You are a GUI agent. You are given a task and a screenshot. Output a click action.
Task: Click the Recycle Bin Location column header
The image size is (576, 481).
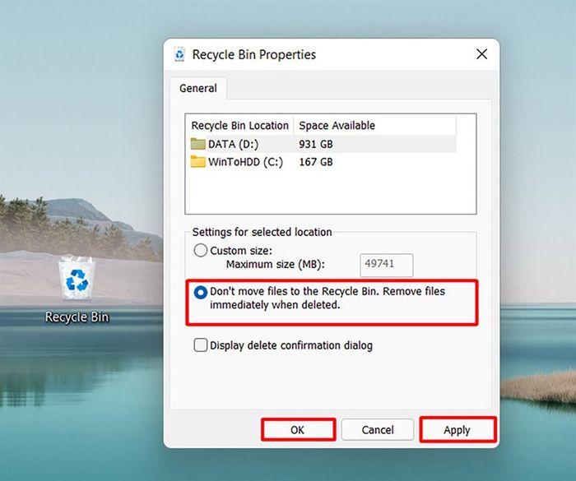tap(239, 126)
